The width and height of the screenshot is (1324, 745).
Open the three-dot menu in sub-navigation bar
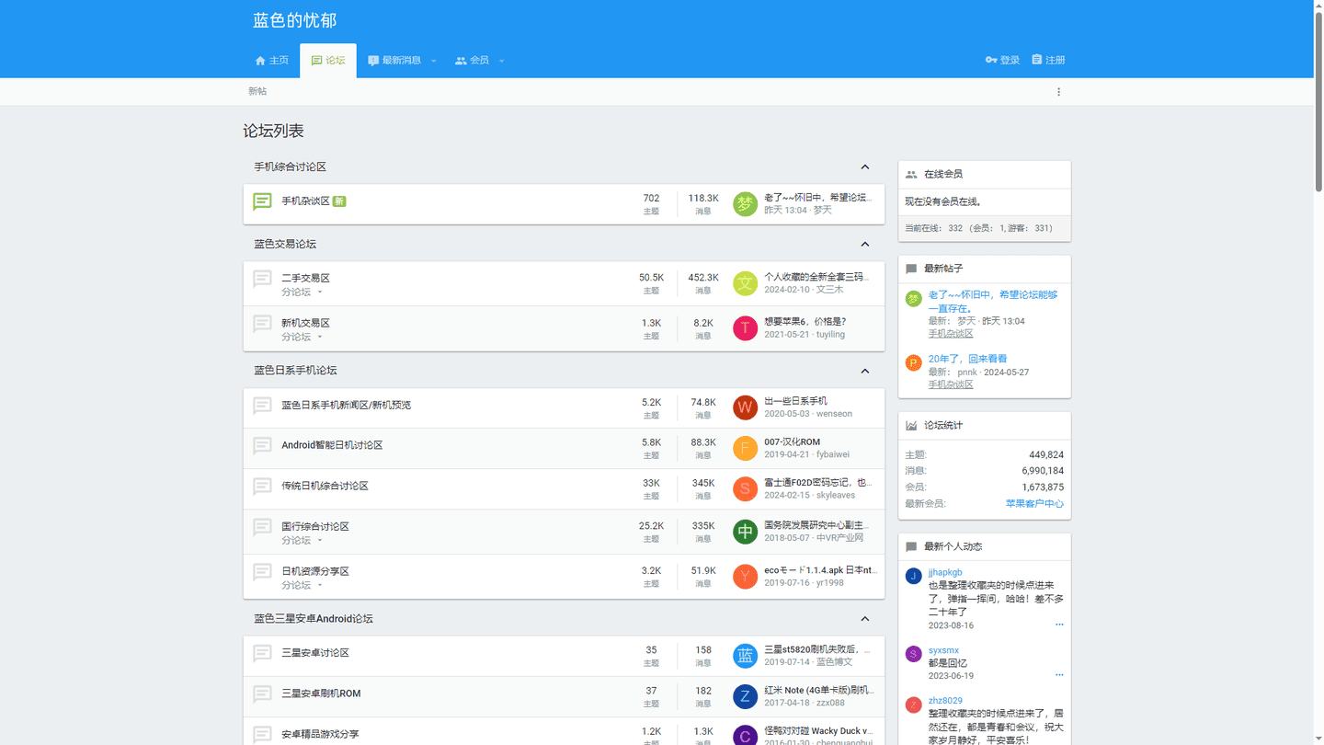(1058, 92)
